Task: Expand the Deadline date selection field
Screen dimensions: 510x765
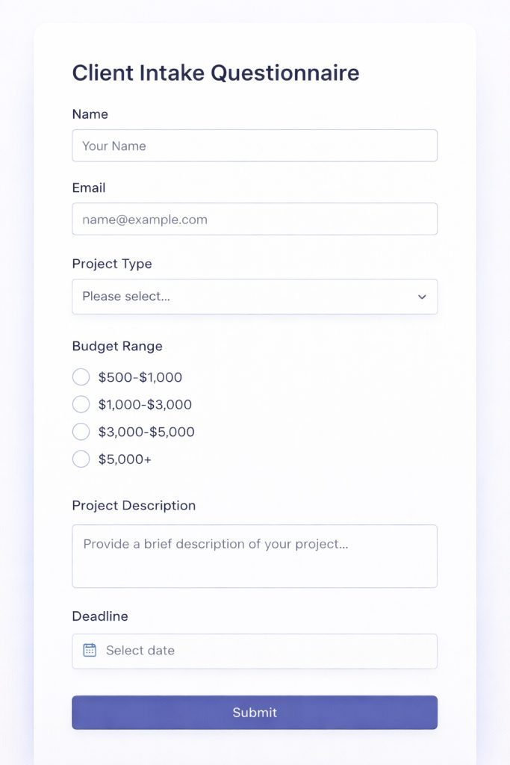Action: coord(255,651)
